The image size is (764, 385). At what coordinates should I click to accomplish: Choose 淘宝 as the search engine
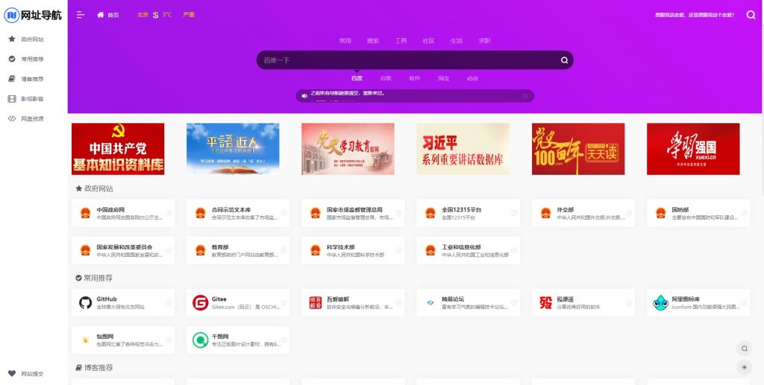[443, 78]
